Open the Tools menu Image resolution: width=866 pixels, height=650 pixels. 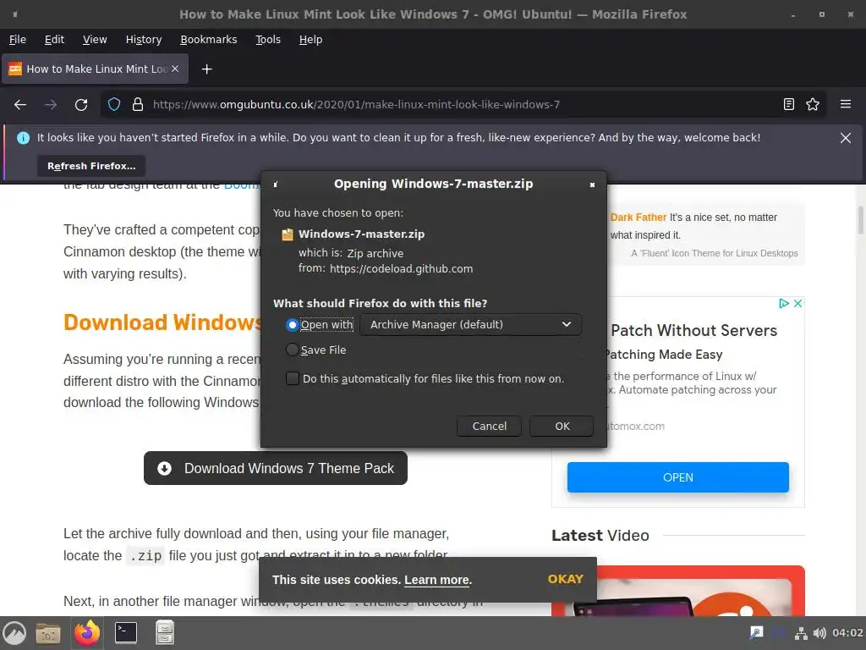tap(268, 40)
